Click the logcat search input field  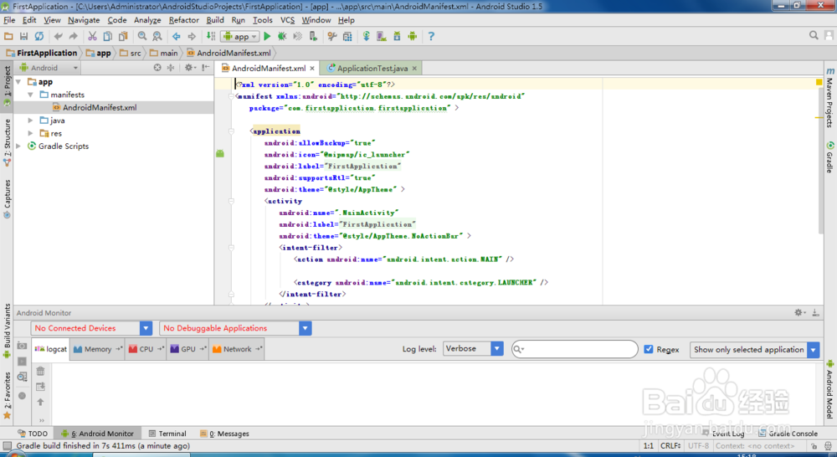[x=575, y=349]
